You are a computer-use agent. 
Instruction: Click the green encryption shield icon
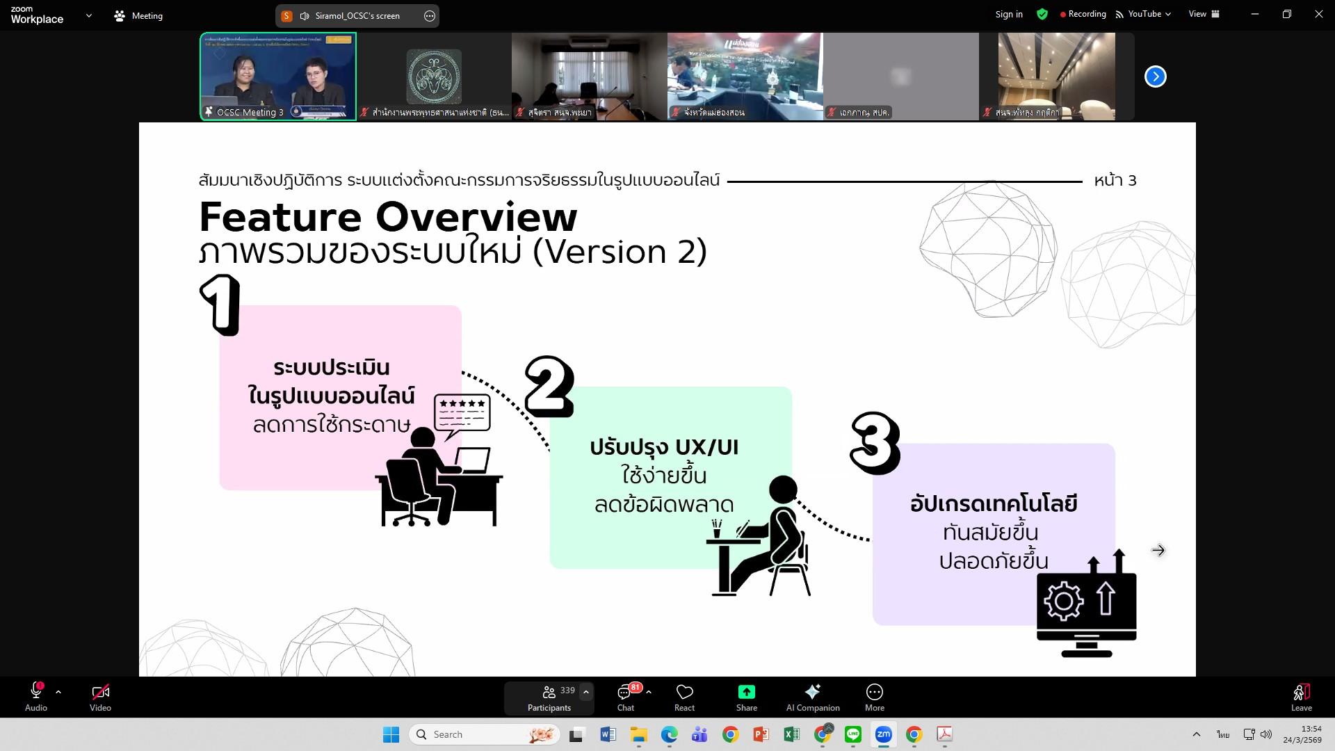pos(1042,14)
